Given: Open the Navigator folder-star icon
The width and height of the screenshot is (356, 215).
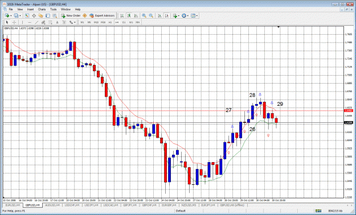Looking at the screenshot, I should coord(40,16).
